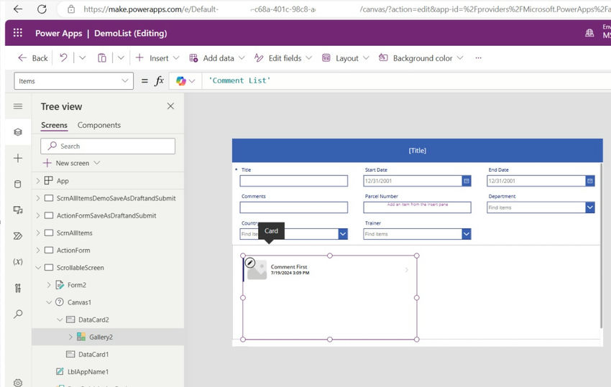Open the undo dropdown arrow
Viewport: 611px width, 387px height.
82,58
